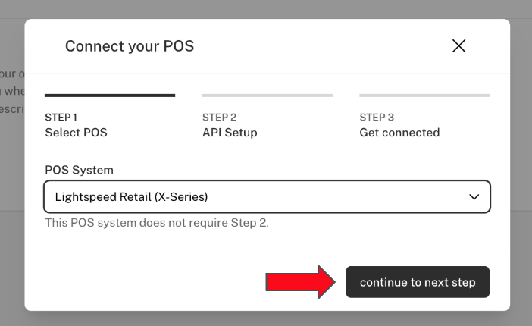Click the Select POS step name
Viewport: 532px width, 326px height.
pos(76,133)
